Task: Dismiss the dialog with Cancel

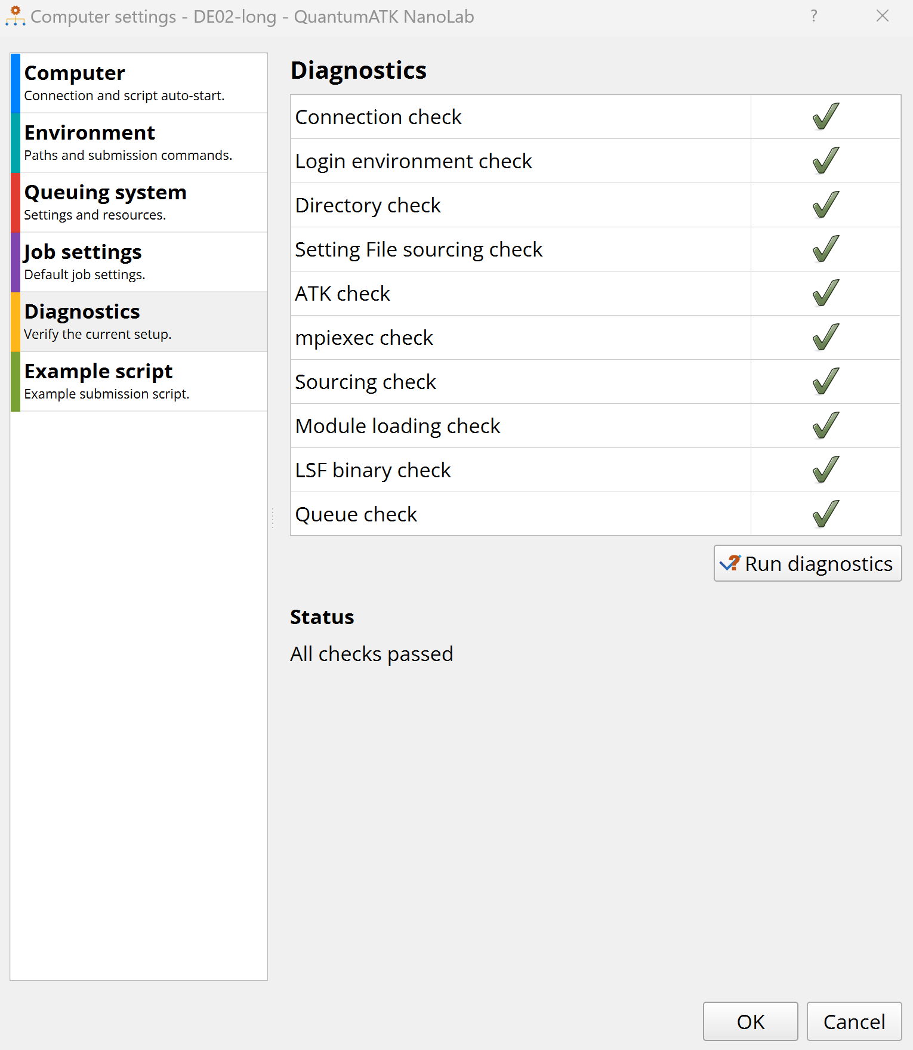Action: (854, 1021)
